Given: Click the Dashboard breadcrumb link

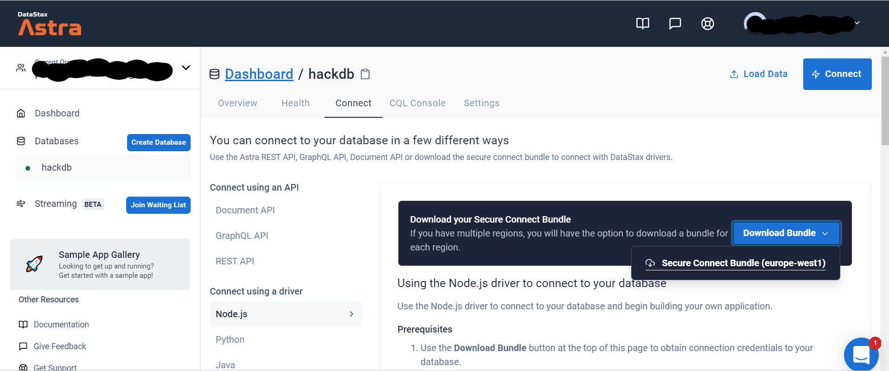Looking at the screenshot, I should (259, 74).
